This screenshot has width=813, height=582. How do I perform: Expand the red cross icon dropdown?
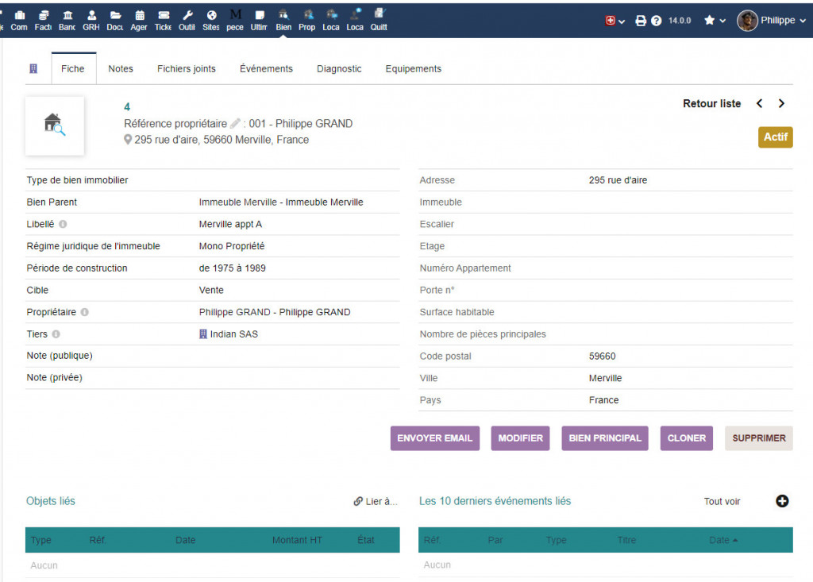click(615, 21)
